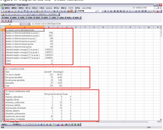
Task: Select the Arrow drawing tool
Action: tap(27, 124)
